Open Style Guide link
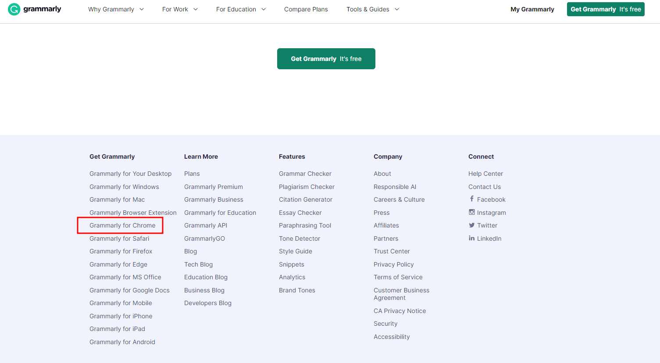 coord(296,251)
